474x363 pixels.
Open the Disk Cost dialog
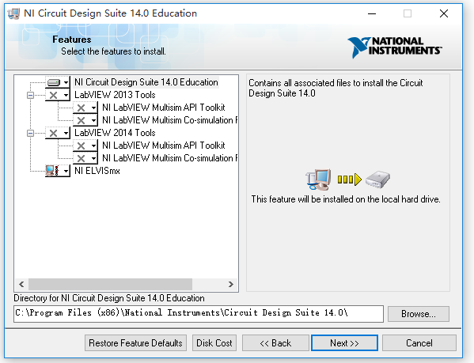click(x=214, y=343)
